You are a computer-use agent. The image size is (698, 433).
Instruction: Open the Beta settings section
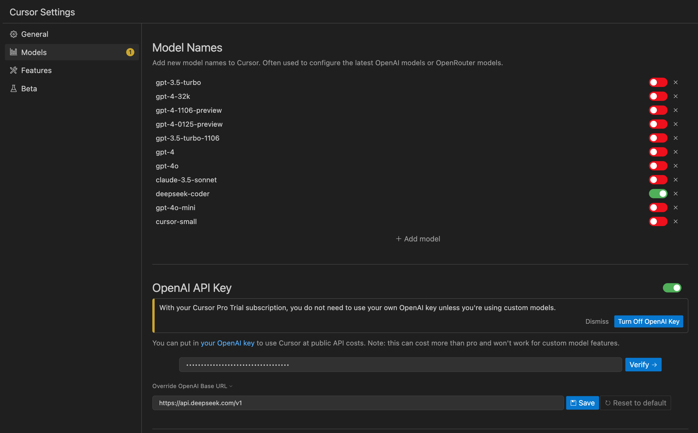coord(72,89)
